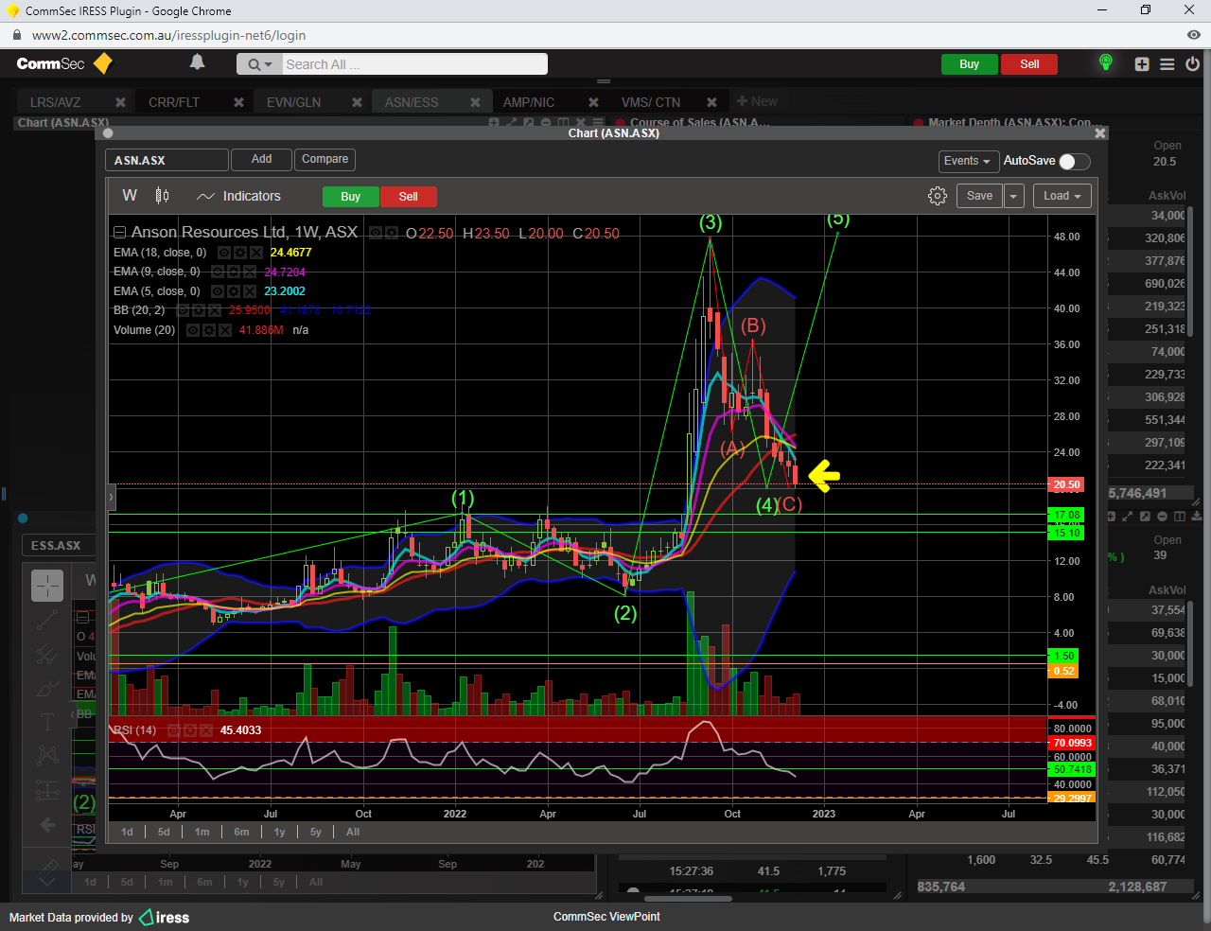Image resolution: width=1211 pixels, height=931 pixels.
Task: Switch to the AMP/NIC tab
Action: point(529,102)
